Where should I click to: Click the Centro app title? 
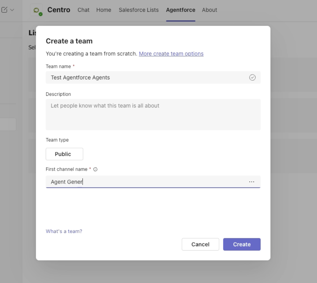tap(59, 10)
